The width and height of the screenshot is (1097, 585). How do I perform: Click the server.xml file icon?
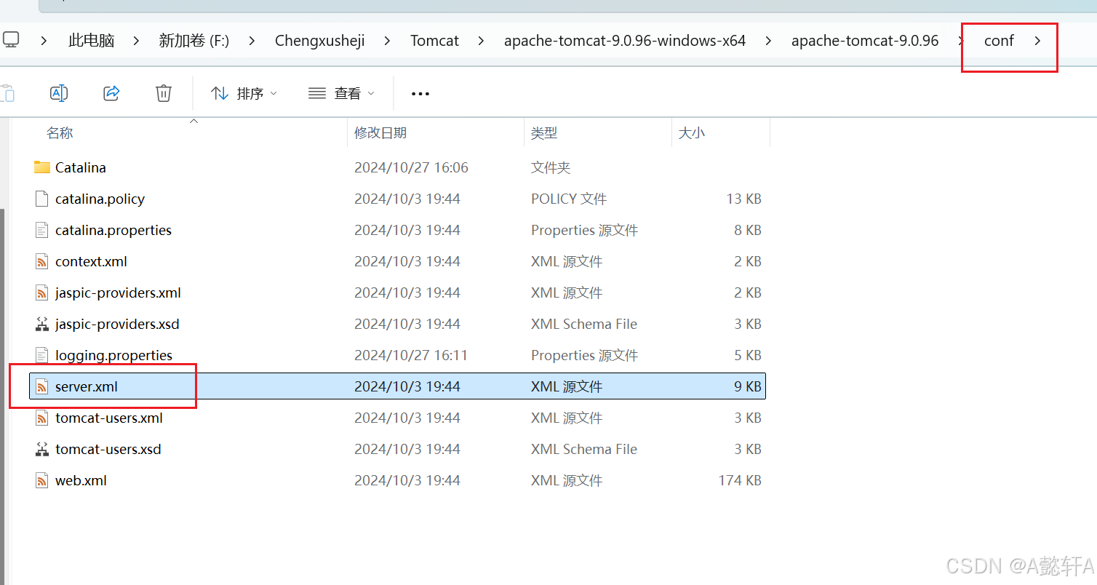42,386
